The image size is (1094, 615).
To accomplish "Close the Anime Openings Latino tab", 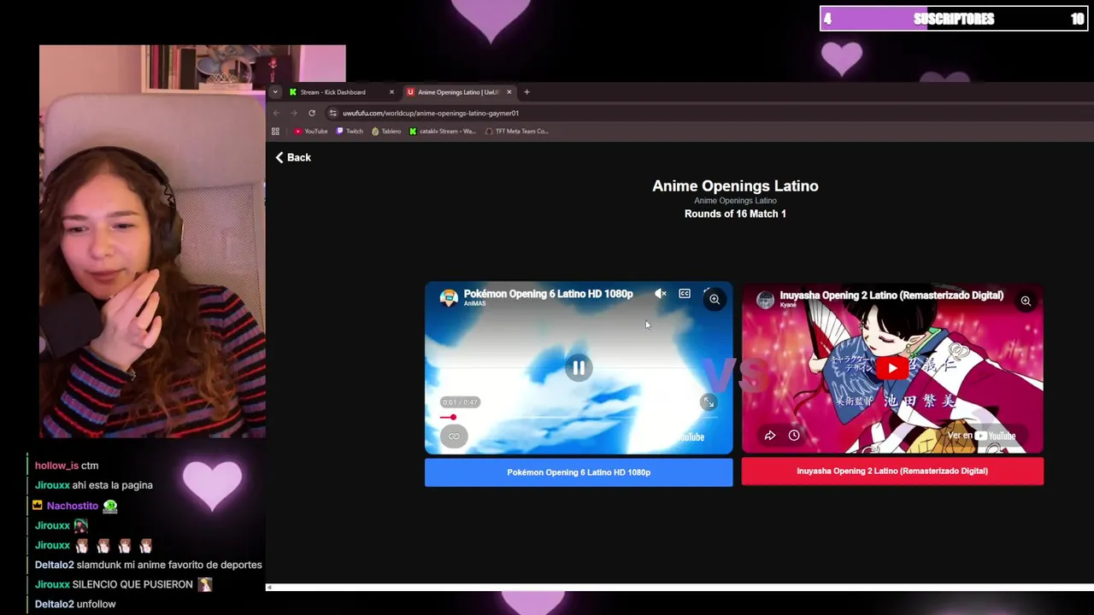I will click(509, 92).
